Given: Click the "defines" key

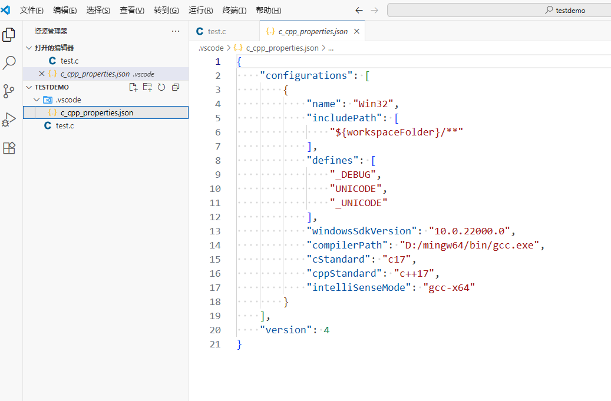Looking at the screenshot, I should (x=332, y=160).
